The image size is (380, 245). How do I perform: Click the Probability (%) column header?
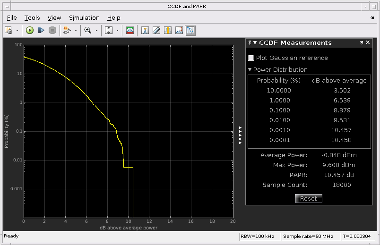279,81
